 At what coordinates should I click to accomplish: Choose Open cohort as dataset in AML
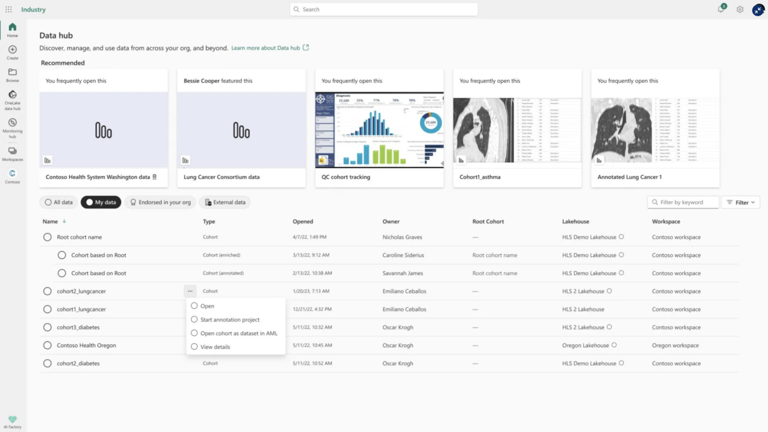point(235,333)
